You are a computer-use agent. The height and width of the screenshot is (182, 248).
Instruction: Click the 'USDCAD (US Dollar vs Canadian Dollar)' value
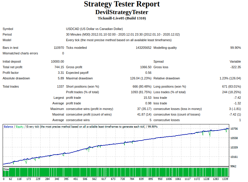tap(95, 29)
